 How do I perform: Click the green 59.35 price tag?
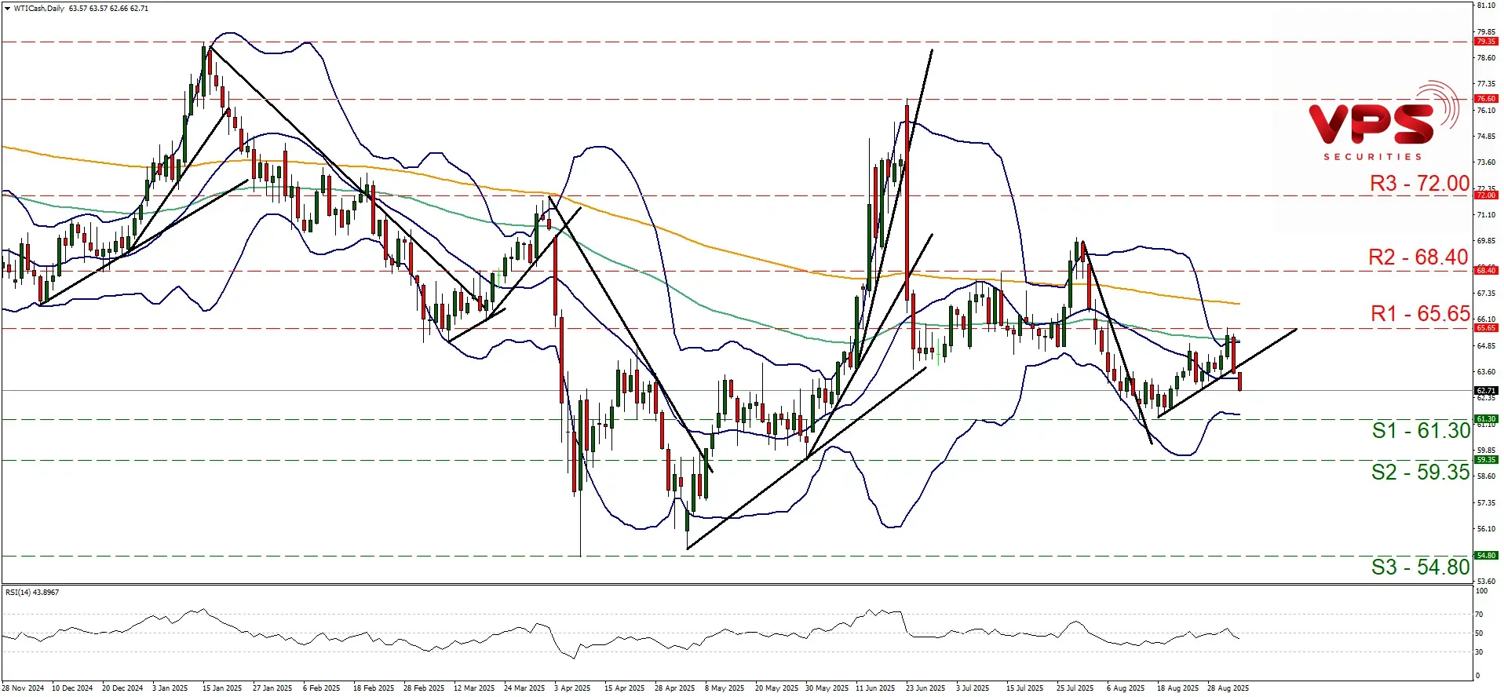(x=1485, y=460)
